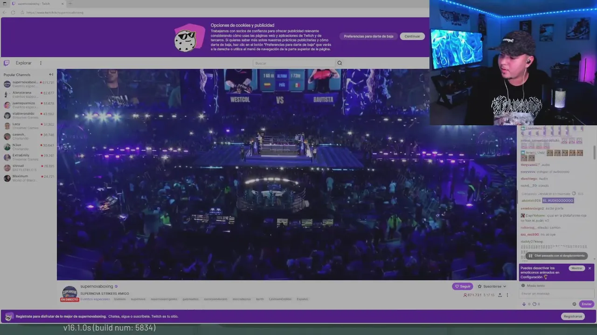Close the animated emotes notice
The image size is (597, 335).
tap(590, 268)
